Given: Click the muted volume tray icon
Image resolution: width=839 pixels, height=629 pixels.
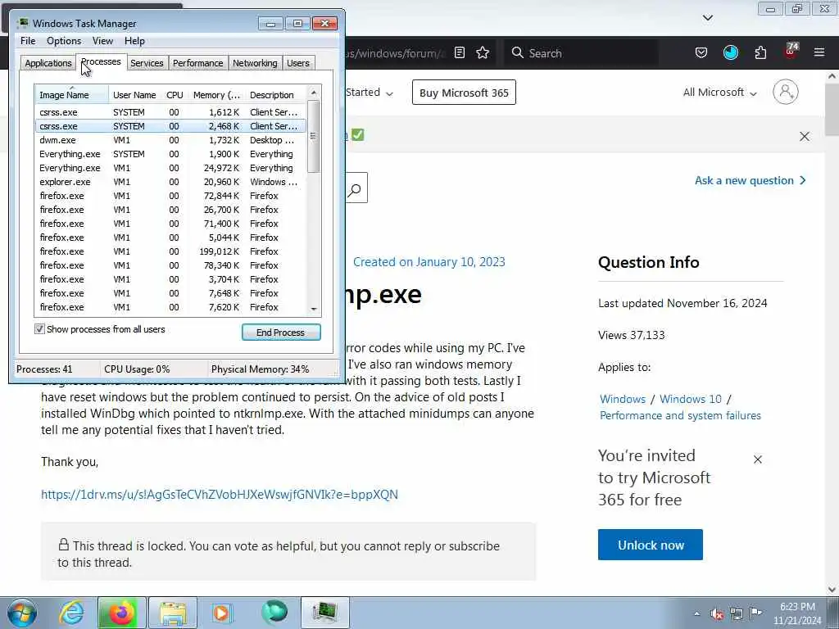Looking at the screenshot, I should point(716,614).
